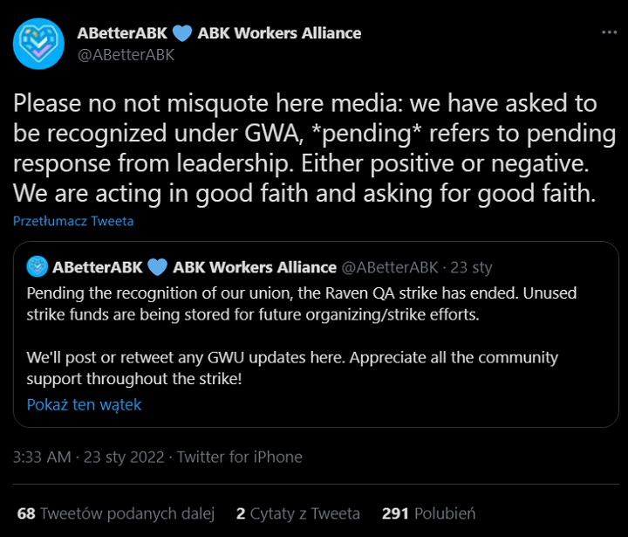Click 'ABK Workers Alliance' in the author display name
The width and height of the screenshot is (628, 537).
[279, 33]
